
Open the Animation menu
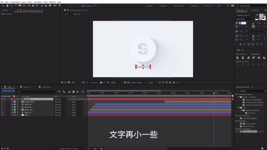(x=38, y=2)
